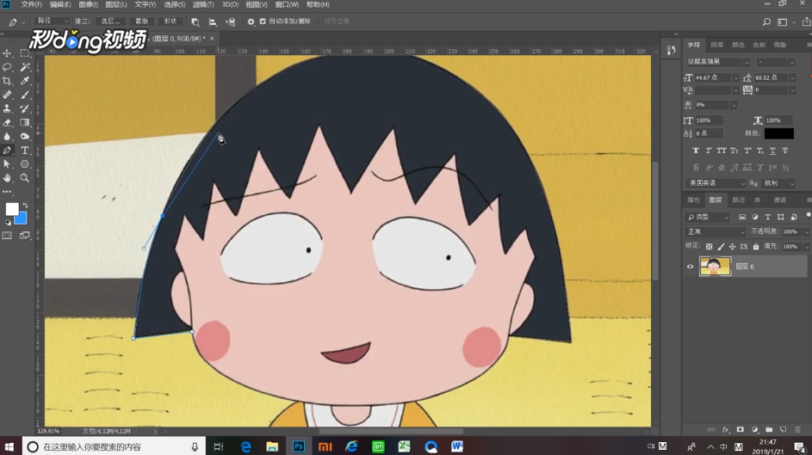Click background color swatch in toolbox
Screen dimensions: 812x455
[x=22, y=220]
